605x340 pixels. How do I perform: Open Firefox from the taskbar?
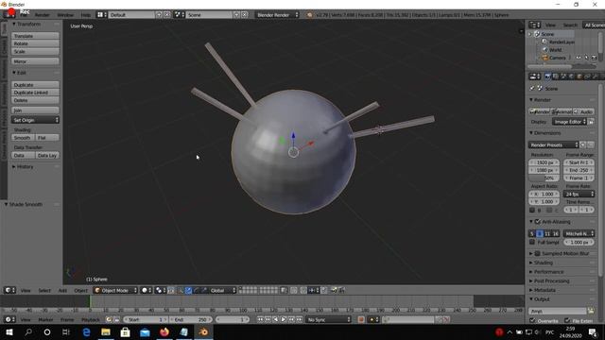pyautogui.click(x=164, y=331)
